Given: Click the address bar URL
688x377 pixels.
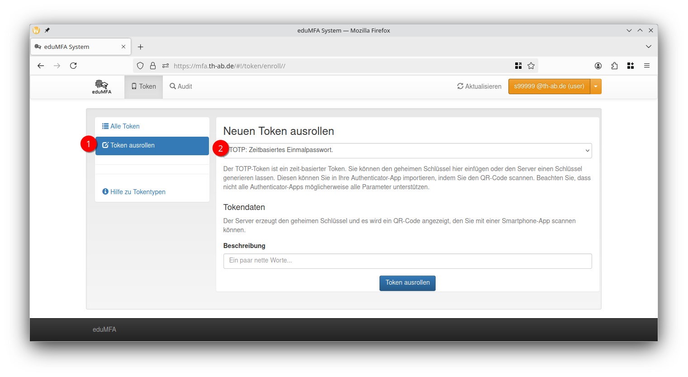Looking at the screenshot, I should (229, 66).
